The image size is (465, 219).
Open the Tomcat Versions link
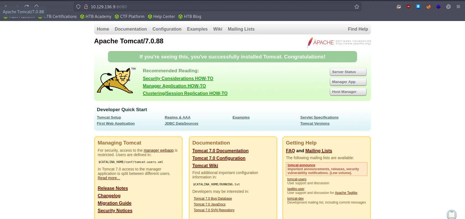[x=315, y=123]
